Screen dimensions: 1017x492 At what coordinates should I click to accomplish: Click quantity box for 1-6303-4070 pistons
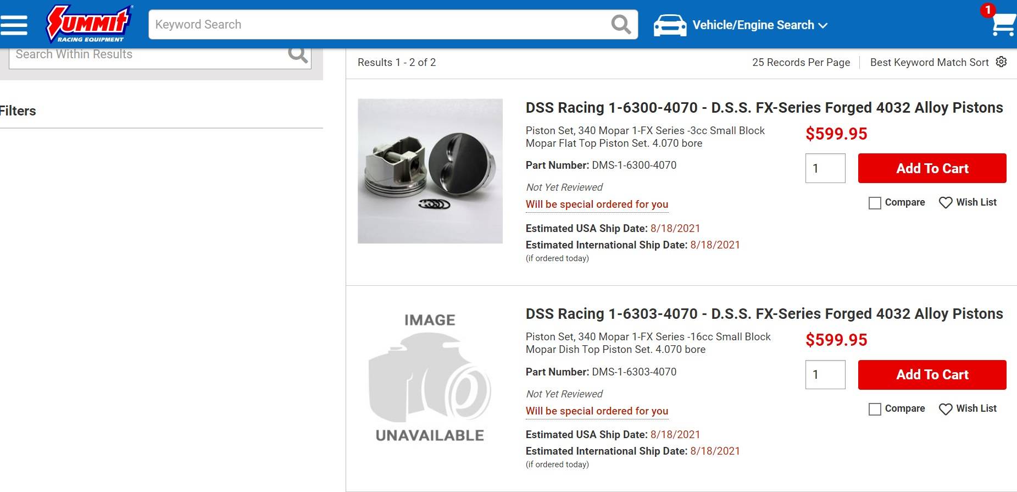pyautogui.click(x=825, y=375)
